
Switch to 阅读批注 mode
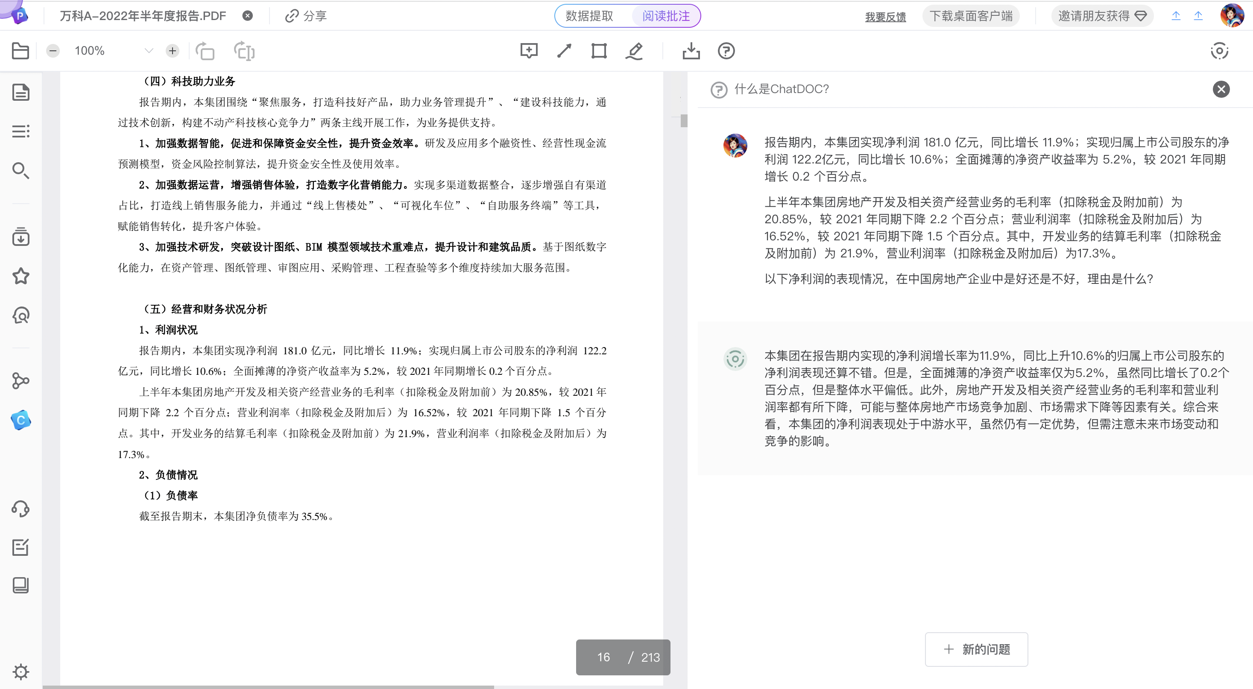tap(665, 16)
